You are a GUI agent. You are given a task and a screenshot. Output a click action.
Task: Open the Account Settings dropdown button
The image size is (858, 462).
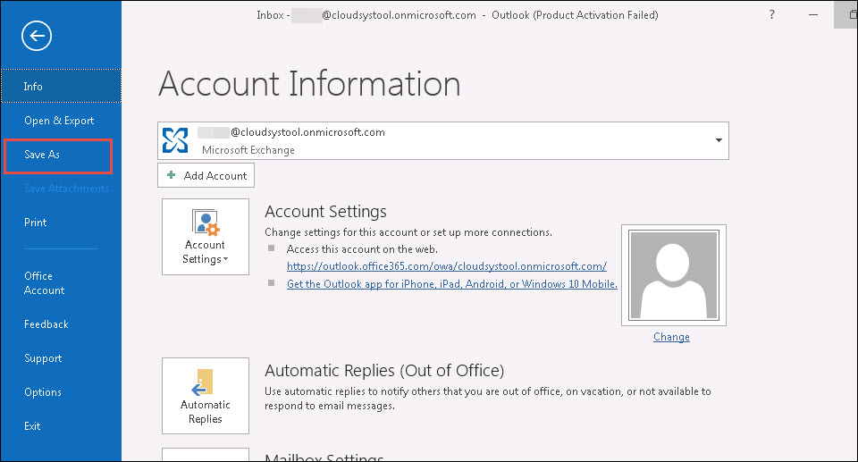click(x=206, y=237)
